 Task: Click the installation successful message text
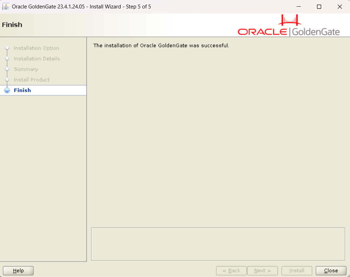[161, 45]
